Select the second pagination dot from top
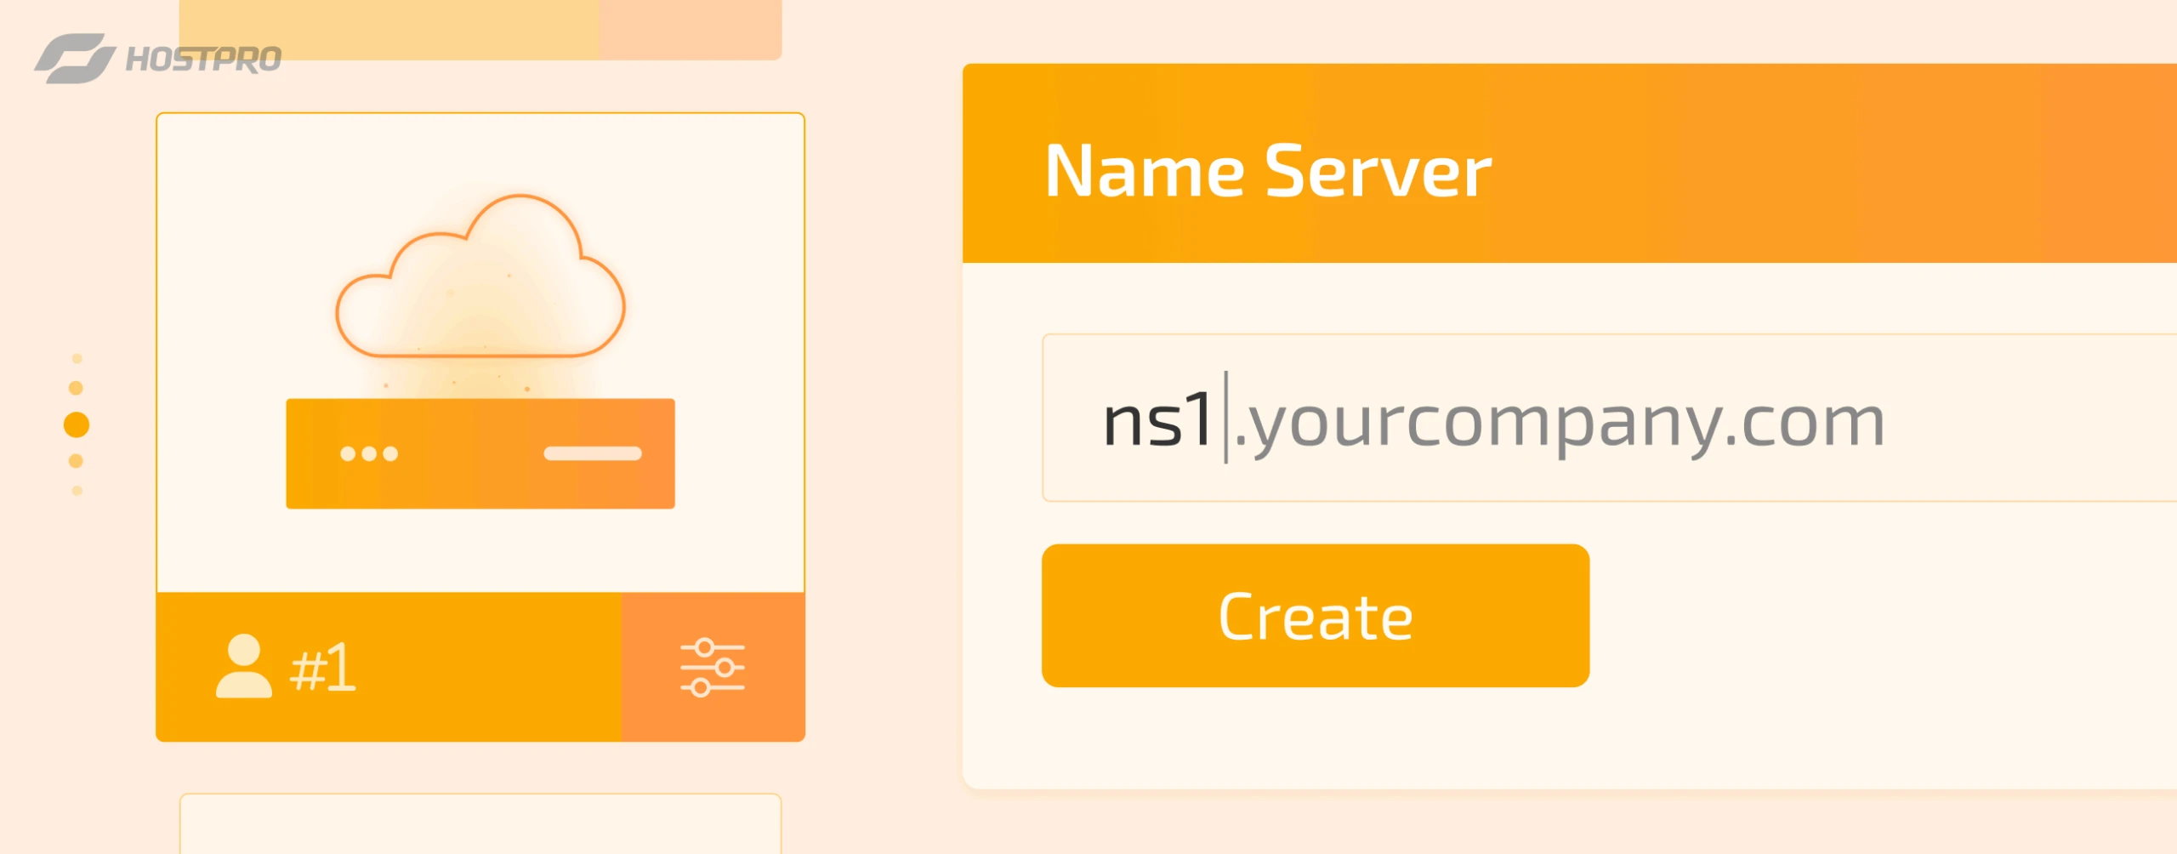The image size is (2177, 854). tap(76, 388)
